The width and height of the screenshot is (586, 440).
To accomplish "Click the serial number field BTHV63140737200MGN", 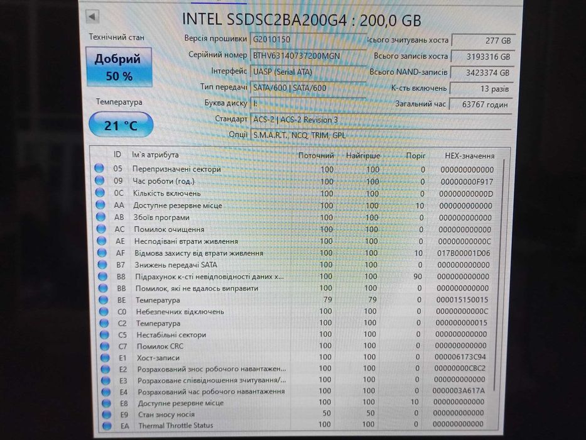I will [308, 56].
